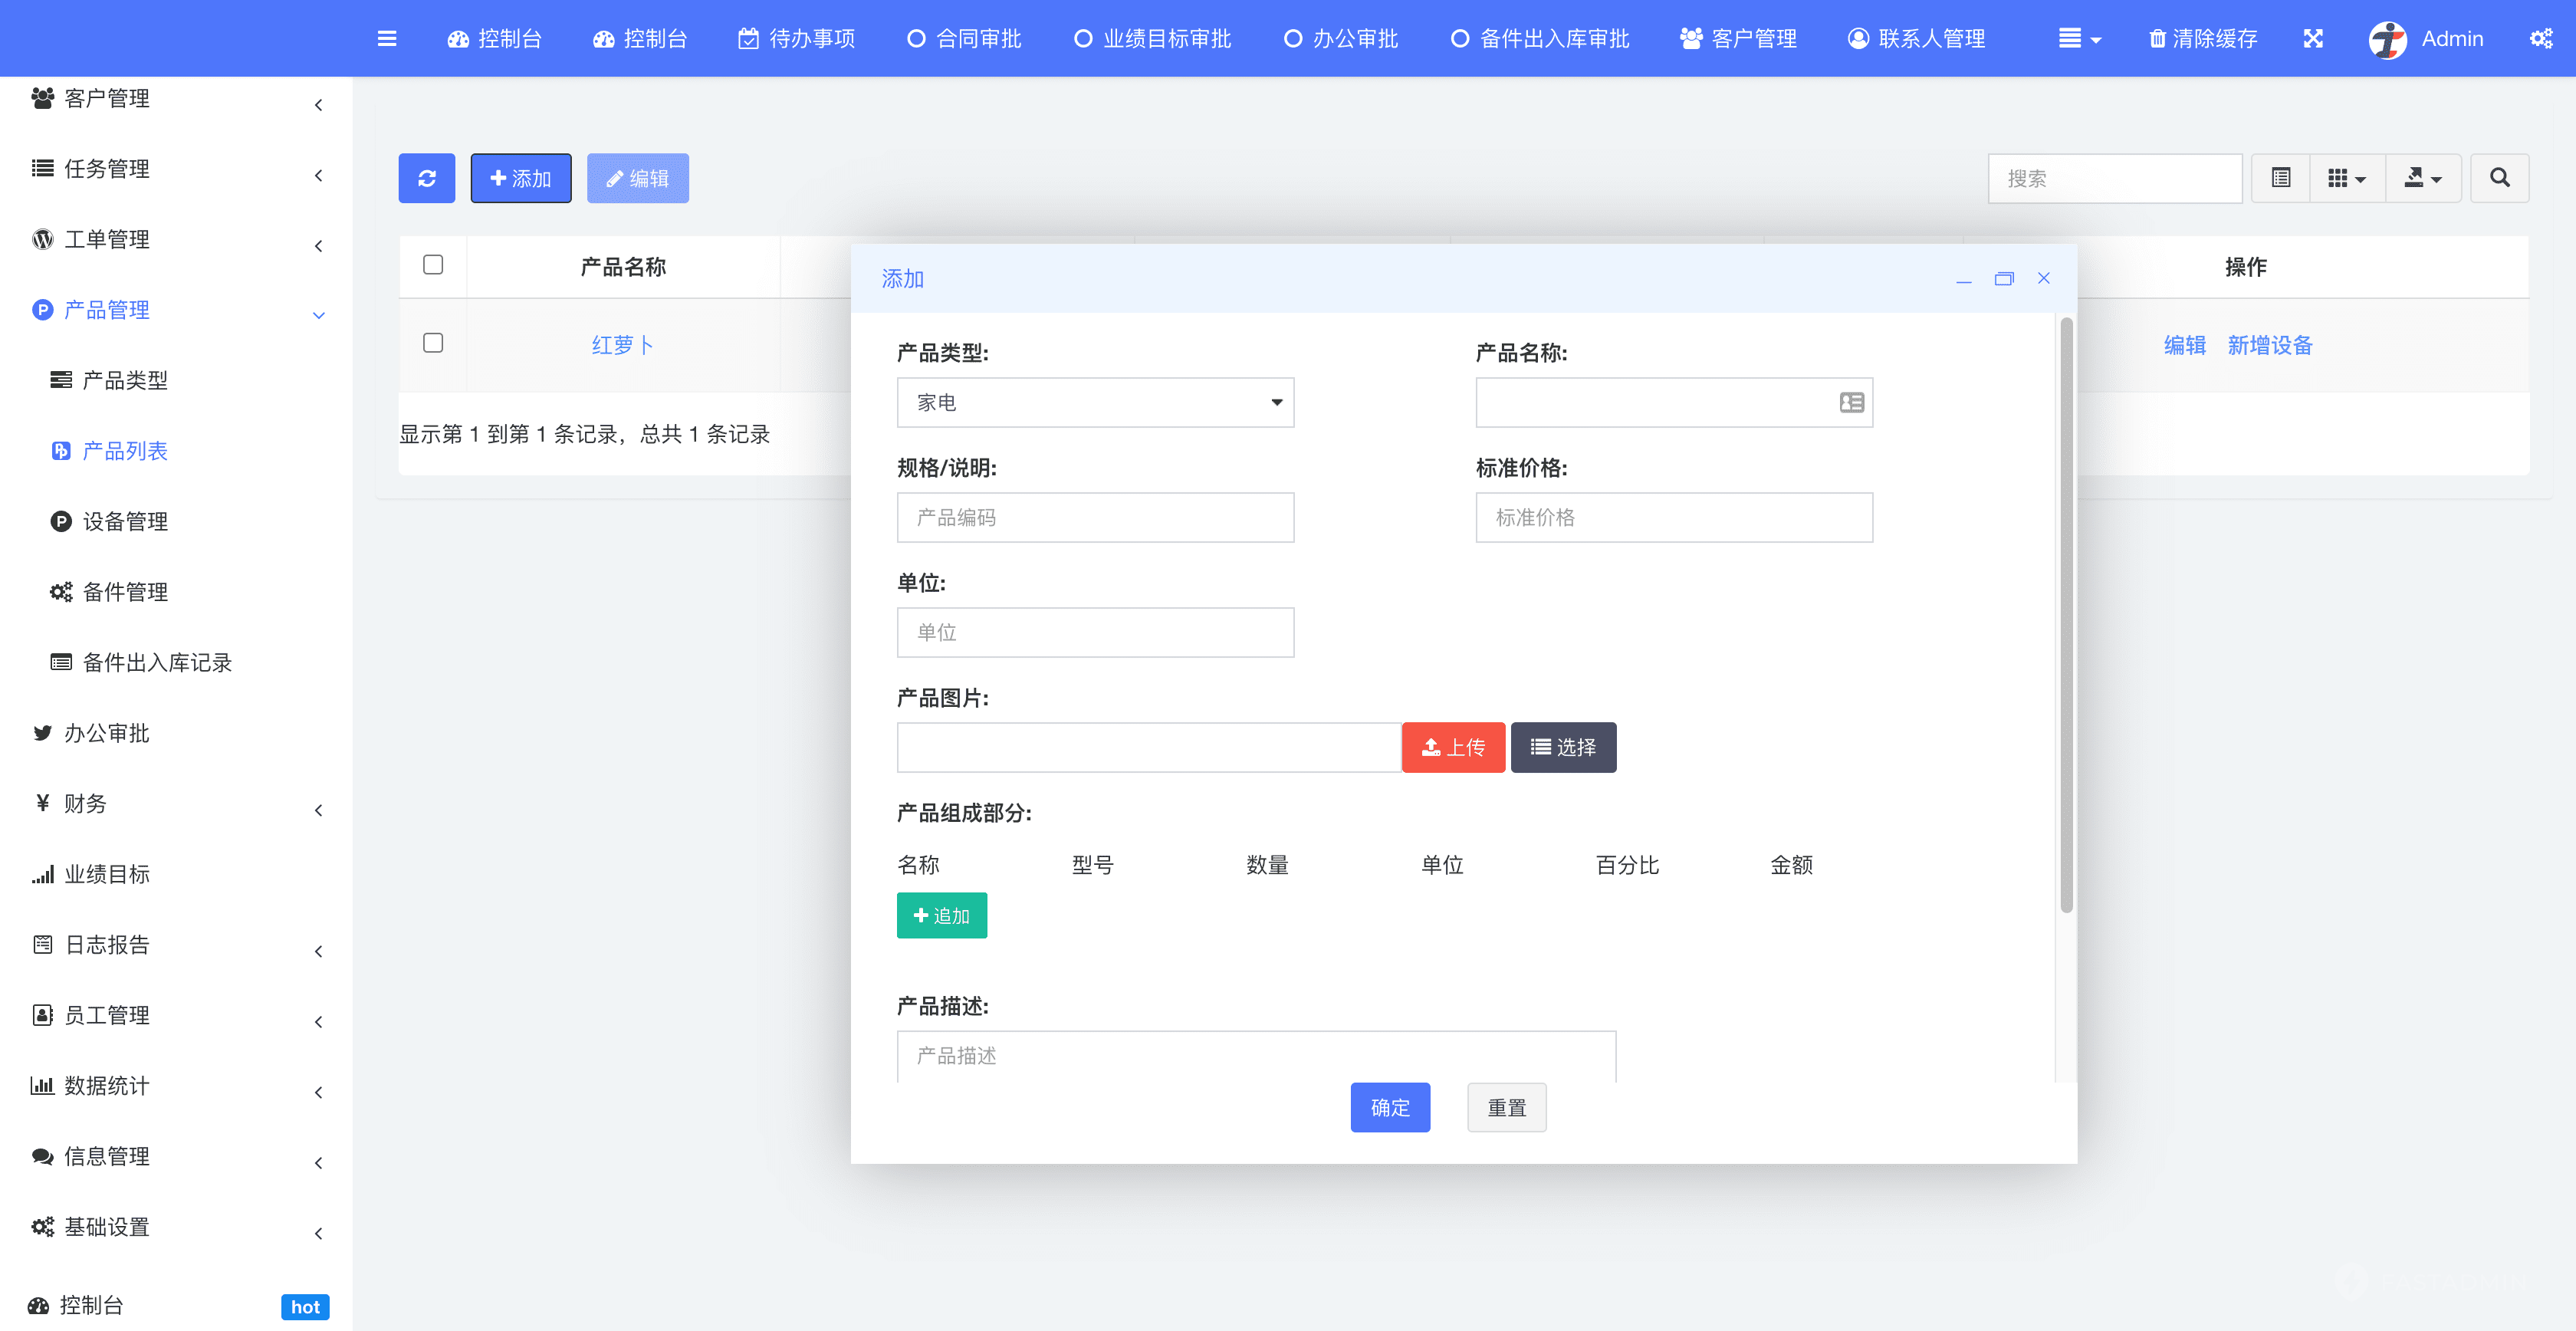Open the settings cogs icon in header

click(2541, 39)
